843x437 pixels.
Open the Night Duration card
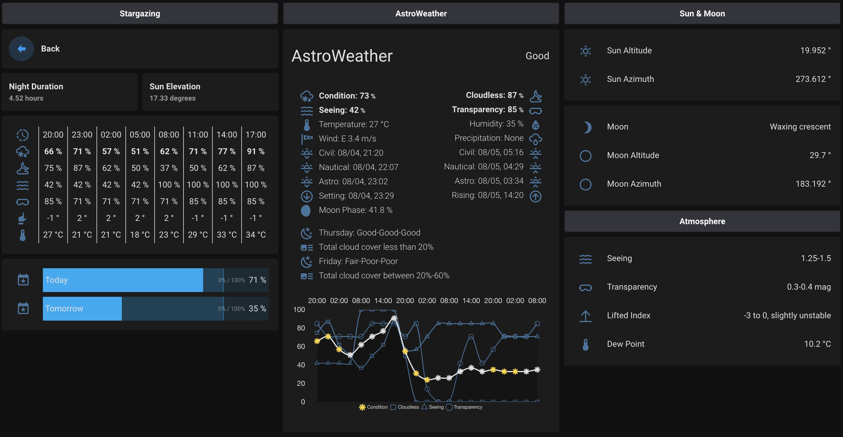pos(69,92)
